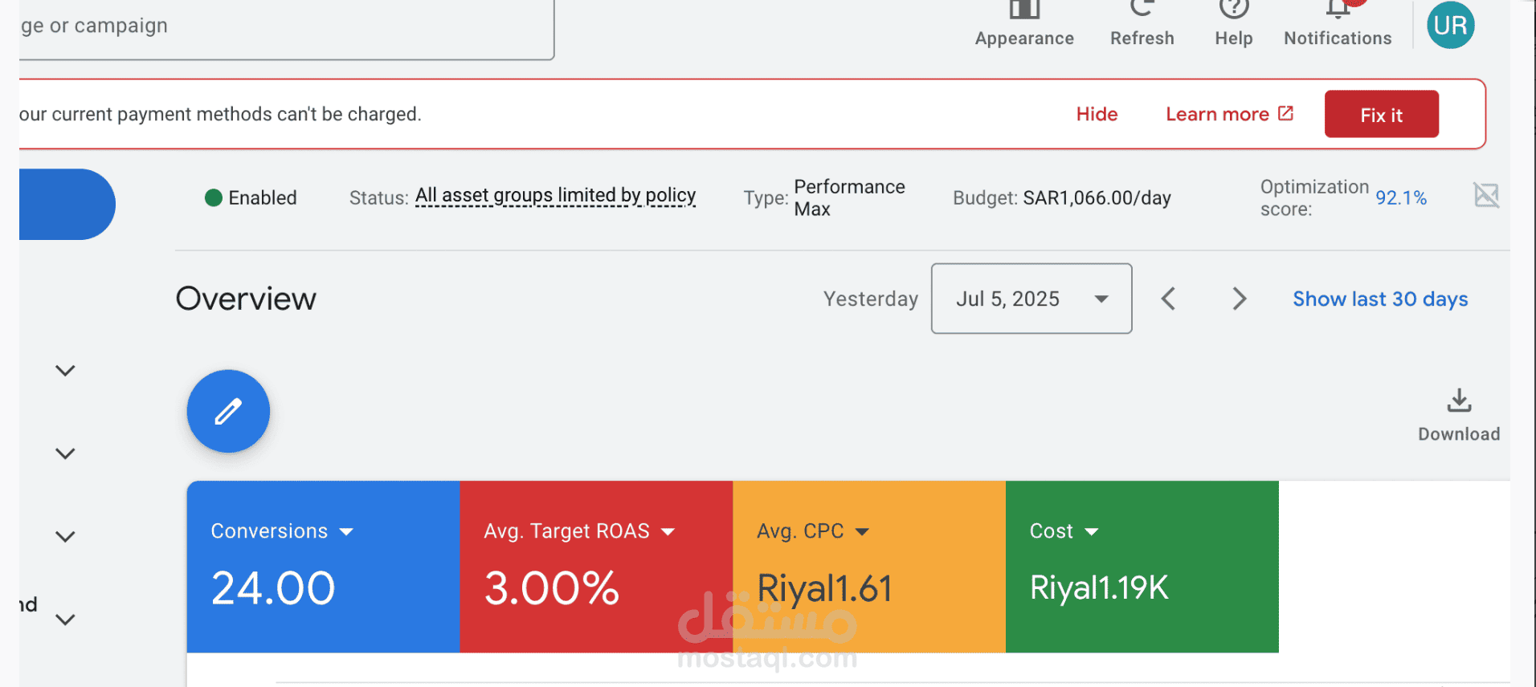Screen dimensions: 1536x687
Task: Click the payment methods can't be charged message
Action: (220, 114)
